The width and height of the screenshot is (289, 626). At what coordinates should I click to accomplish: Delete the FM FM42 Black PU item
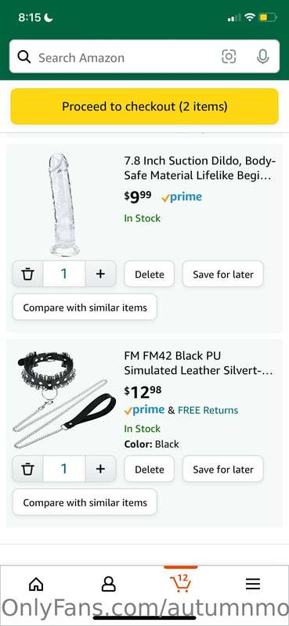[x=149, y=469]
